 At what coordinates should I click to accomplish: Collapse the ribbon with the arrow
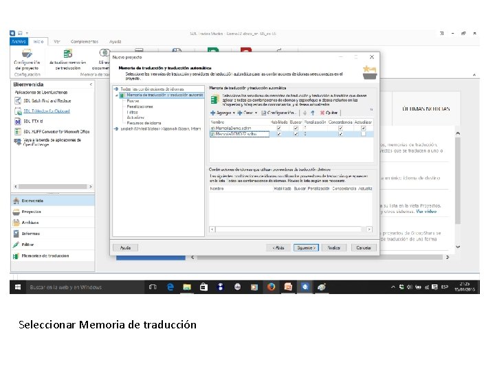pyautogui.click(x=474, y=75)
